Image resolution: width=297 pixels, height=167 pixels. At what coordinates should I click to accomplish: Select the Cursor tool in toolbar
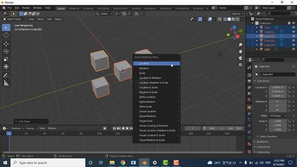click(6, 35)
